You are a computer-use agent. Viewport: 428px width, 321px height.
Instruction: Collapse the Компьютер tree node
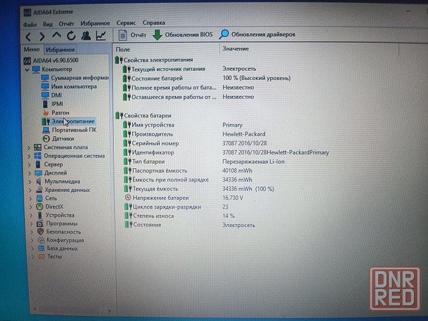tap(27, 69)
